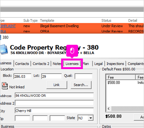Image resolution: width=144 pixels, height=128 pixels.
Task: Select Under Review status of COMPLAINT row
Action: pos(112,26)
